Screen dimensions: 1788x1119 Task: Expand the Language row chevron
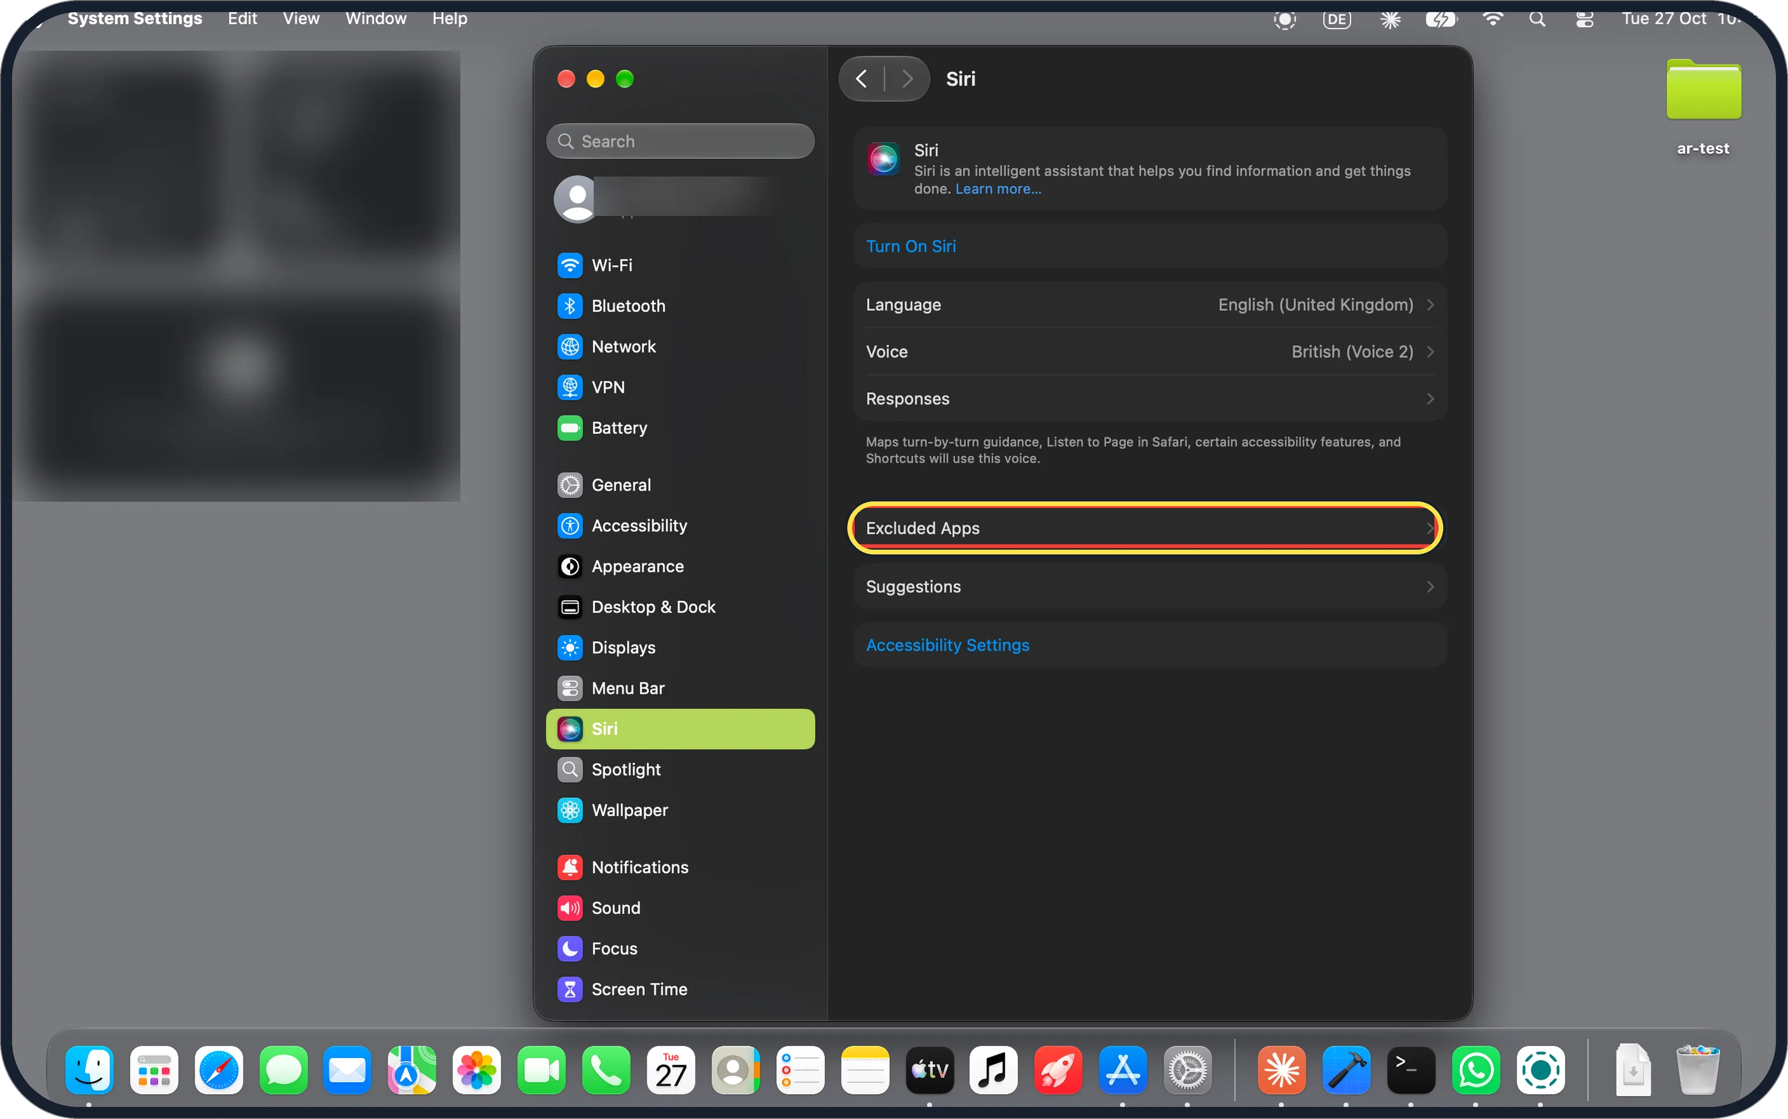[x=1430, y=305]
